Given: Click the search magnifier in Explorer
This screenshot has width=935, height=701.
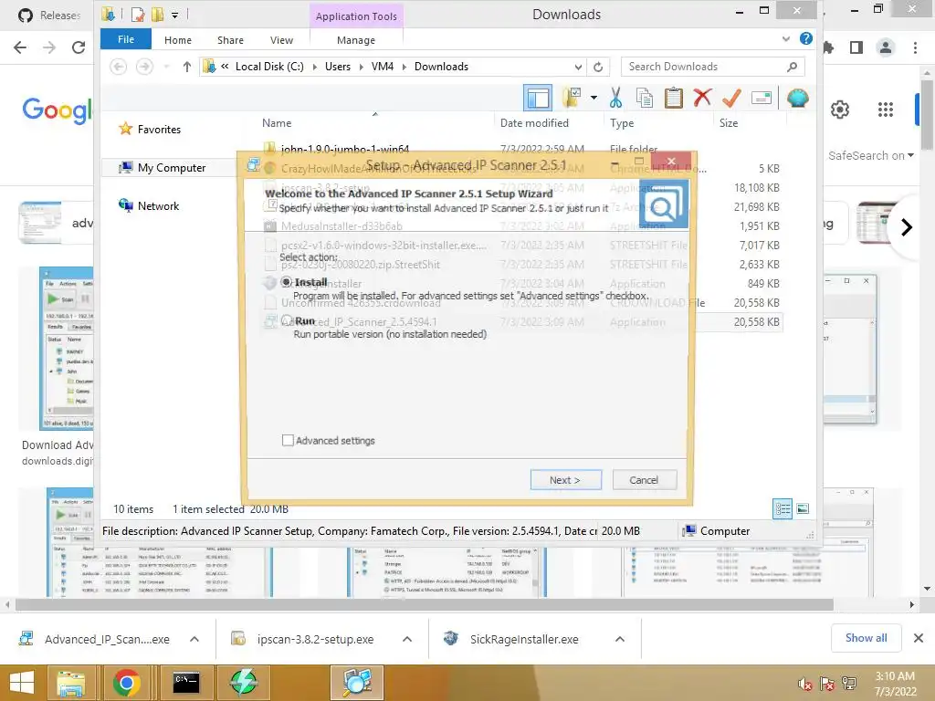Looking at the screenshot, I should pos(793,67).
